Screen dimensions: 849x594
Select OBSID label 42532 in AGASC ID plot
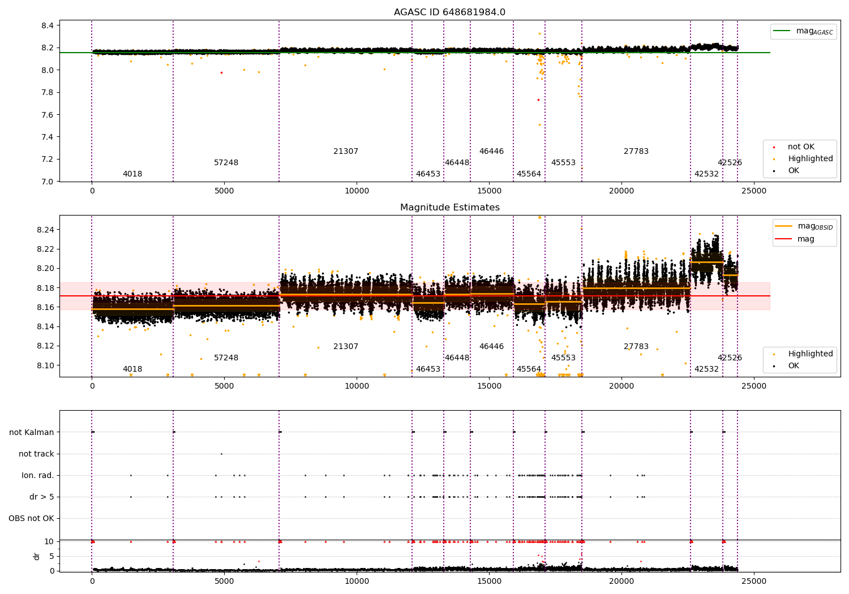[x=706, y=174]
